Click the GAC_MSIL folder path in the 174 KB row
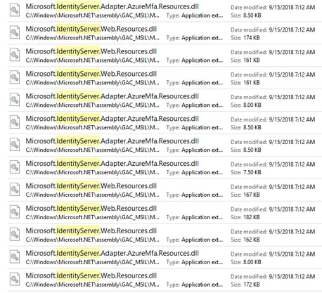The image size is (322, 293). coord(93,38)
